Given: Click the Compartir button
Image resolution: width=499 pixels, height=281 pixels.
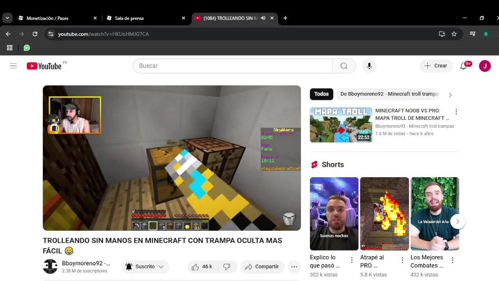Looking at the screenshot, I should 262,267.
